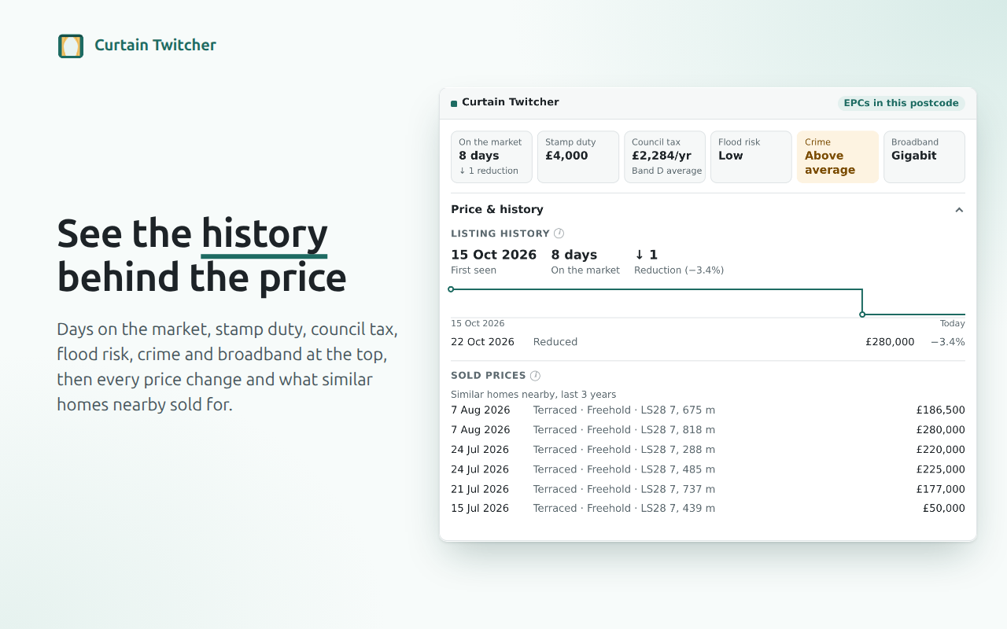Click the 22 Oct 2026 Reduced history row date
This screenshot has width=1007, height=629.
482,342
